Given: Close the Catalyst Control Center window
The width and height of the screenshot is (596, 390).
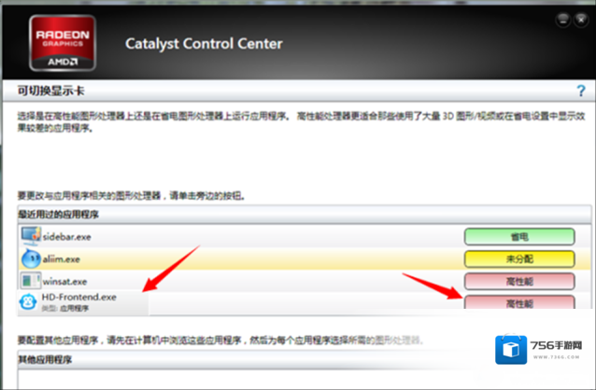Looking at the screenshot, I should pos(581,20).
